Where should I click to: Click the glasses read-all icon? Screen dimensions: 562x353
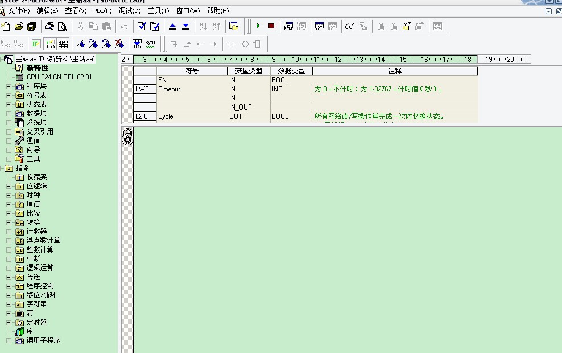point(349,26)
